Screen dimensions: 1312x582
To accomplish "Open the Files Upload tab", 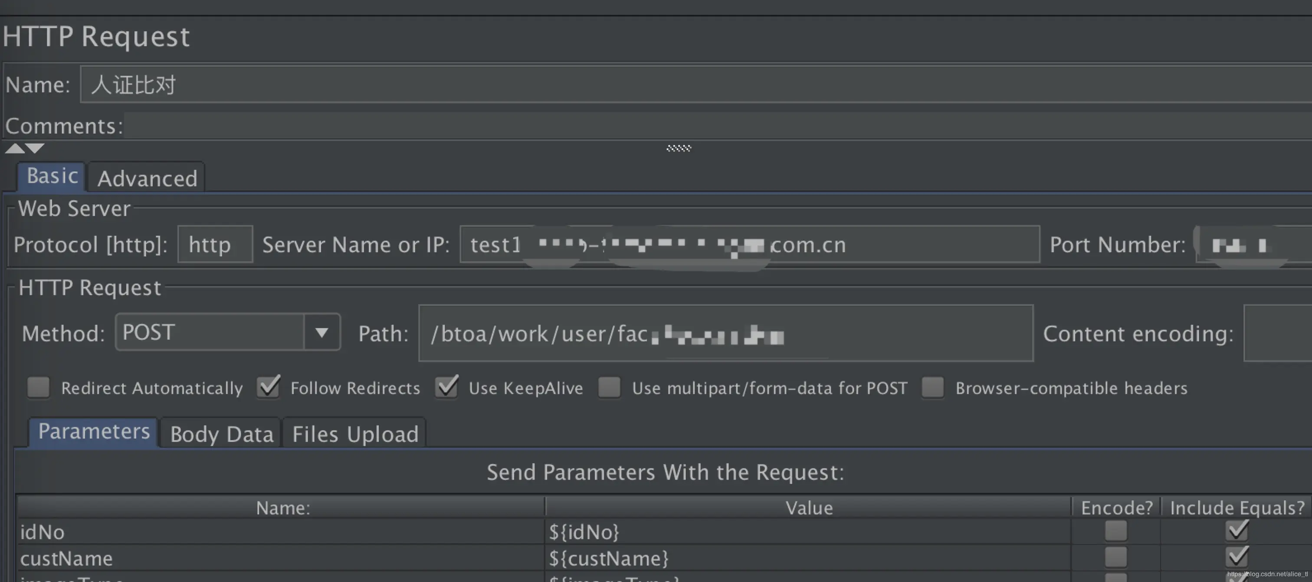I will pos(355,435).
